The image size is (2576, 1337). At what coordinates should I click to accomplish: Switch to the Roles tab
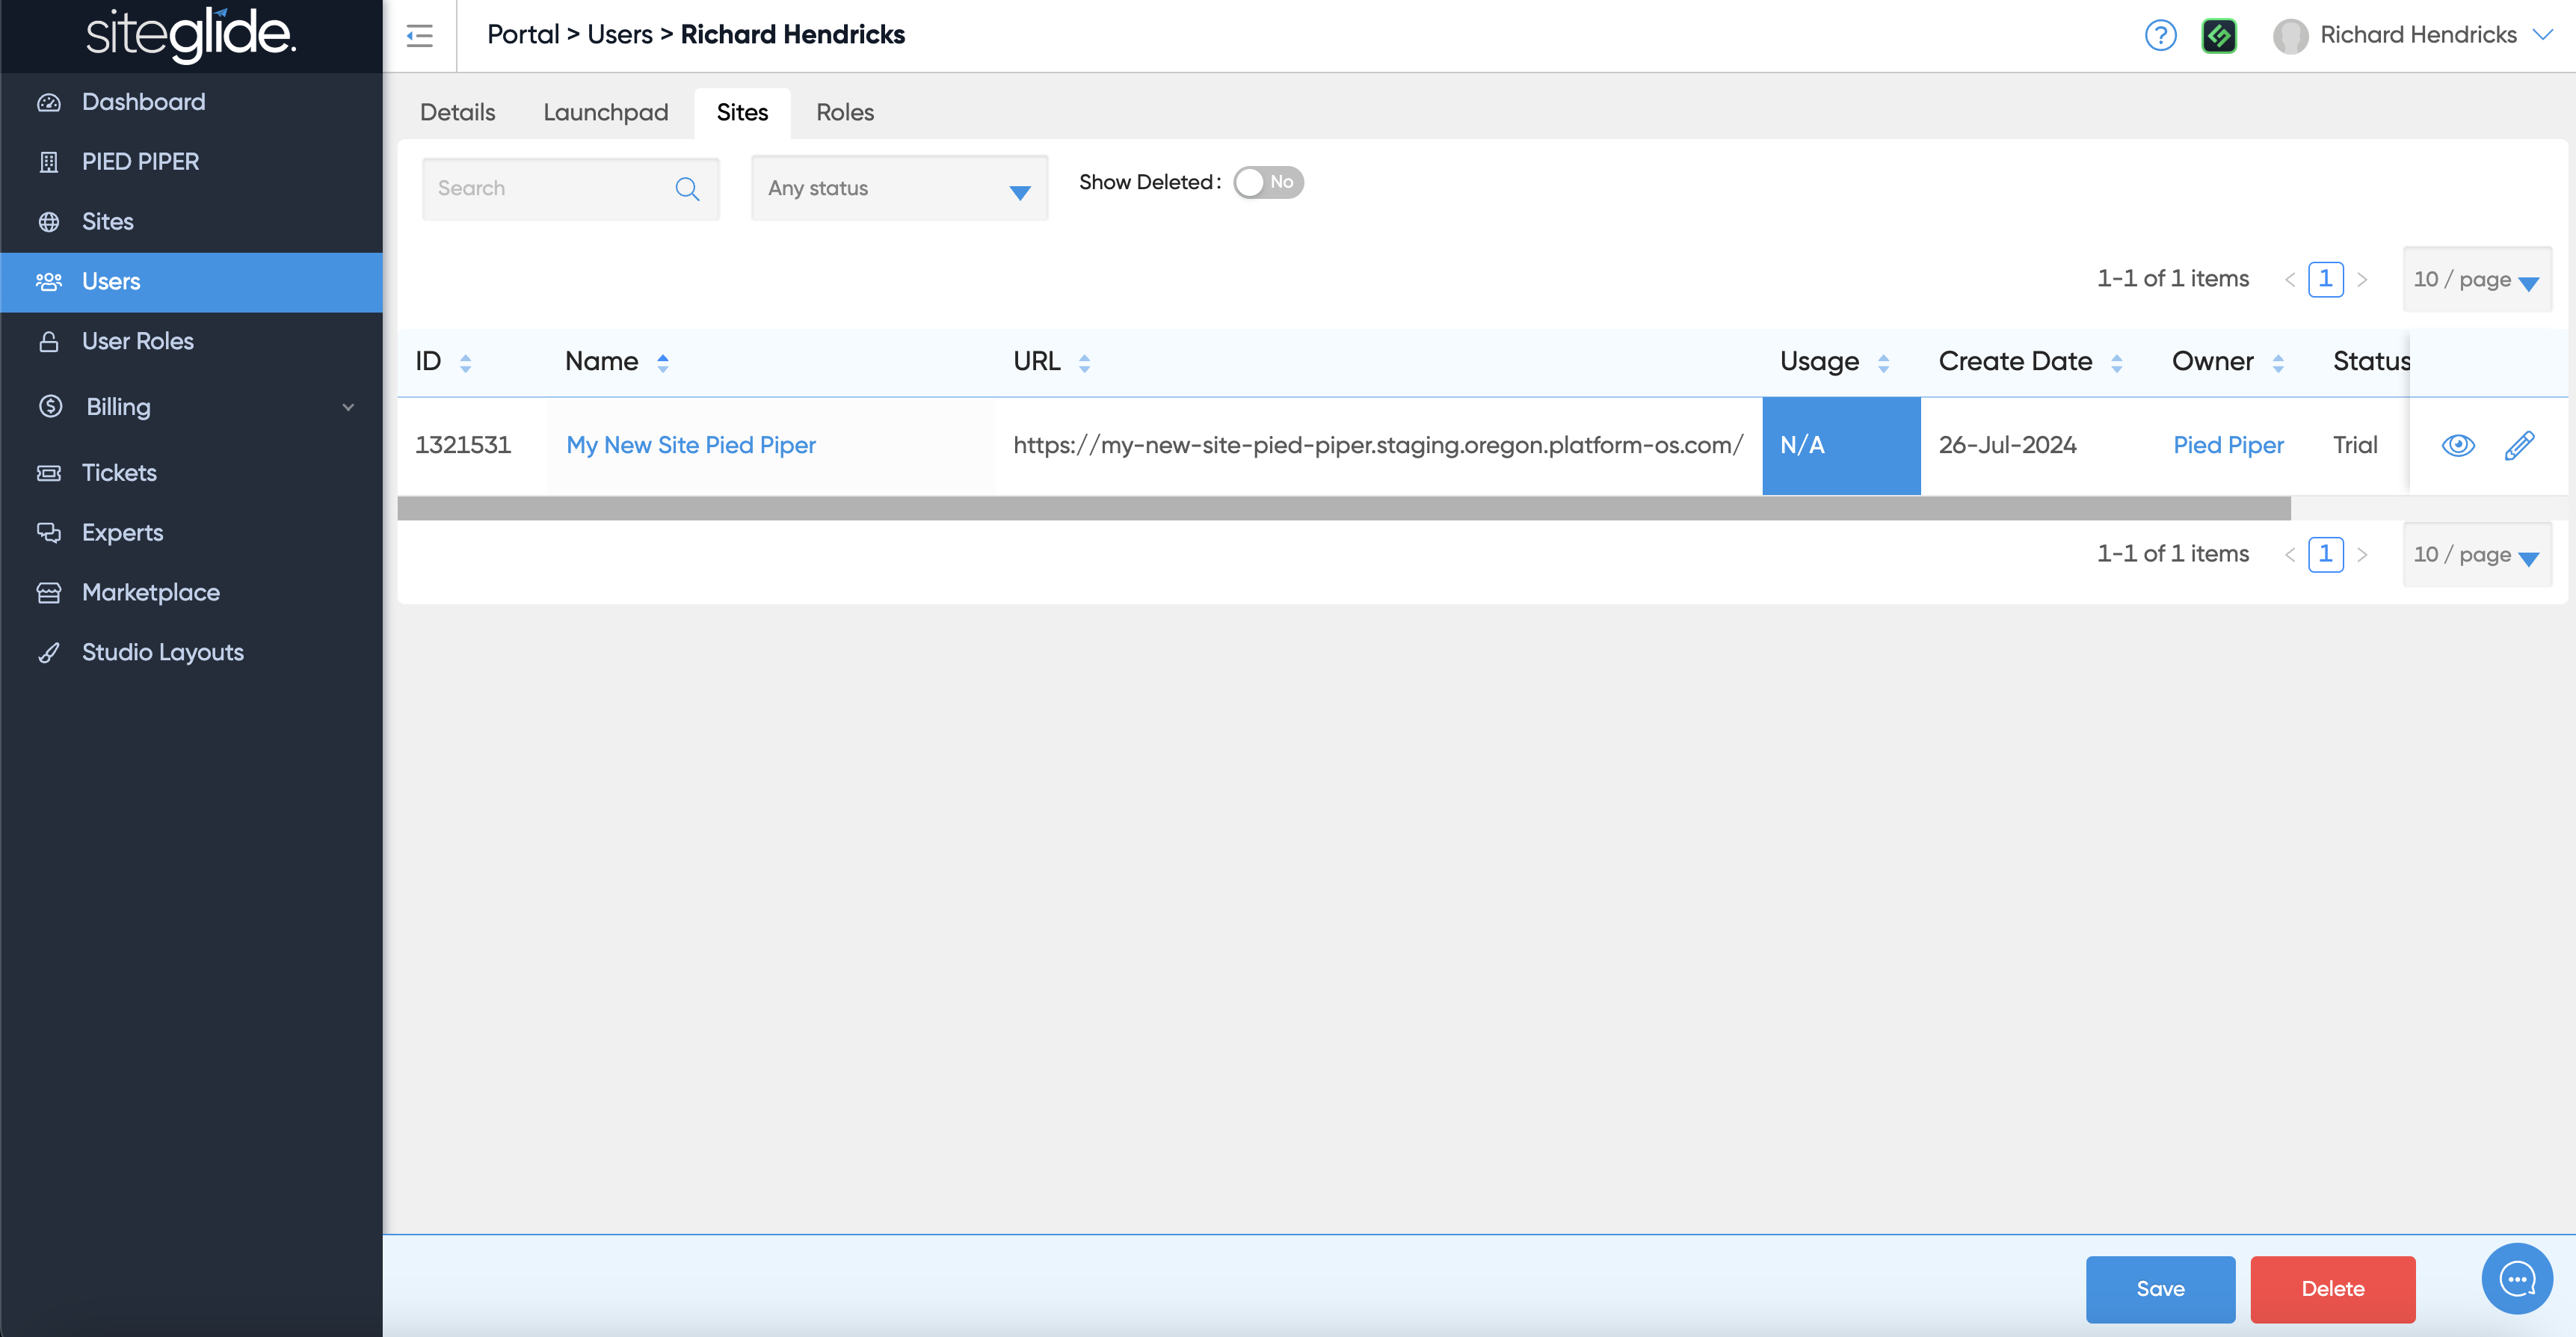point(844,113)
